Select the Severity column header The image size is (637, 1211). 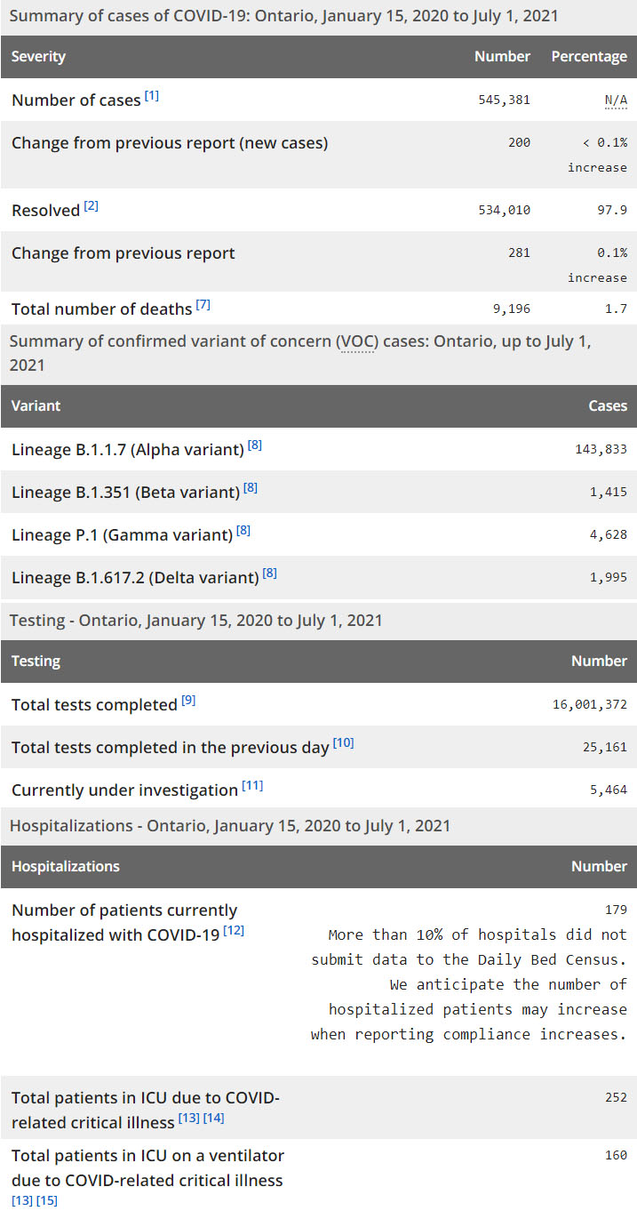[39, 57]
